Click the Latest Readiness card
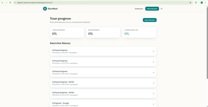The height and width of the screenshot is (107, 208). [x=67, y=32]
